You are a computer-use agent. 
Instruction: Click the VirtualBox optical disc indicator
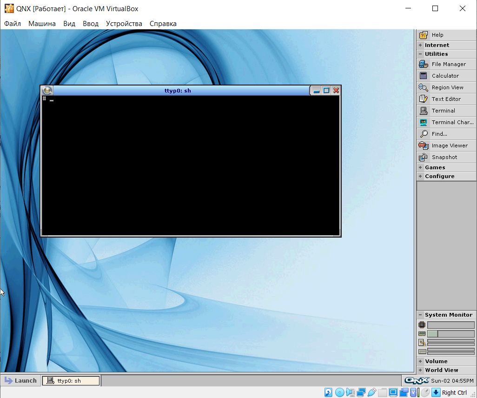339,392
